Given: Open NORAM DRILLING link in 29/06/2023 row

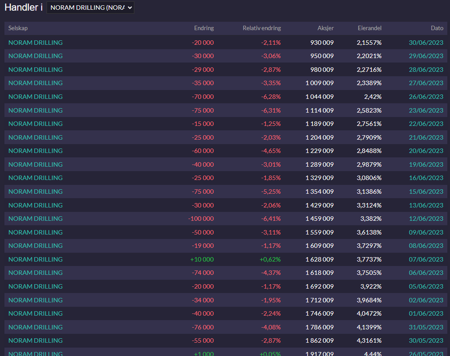Looking at the screenshot, I should point(35,56).
